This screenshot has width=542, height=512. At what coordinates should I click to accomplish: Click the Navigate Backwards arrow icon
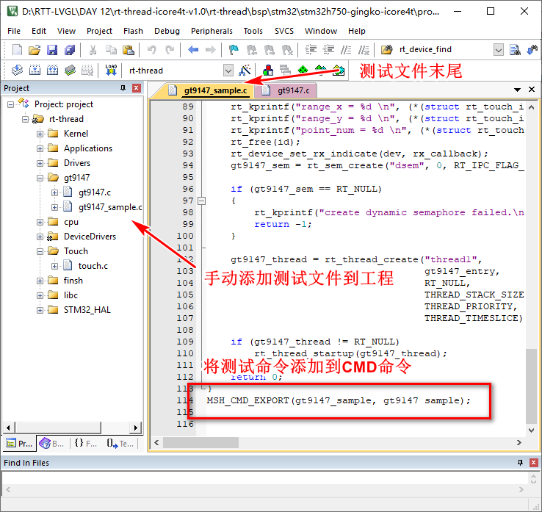click(x=193, y=50)
